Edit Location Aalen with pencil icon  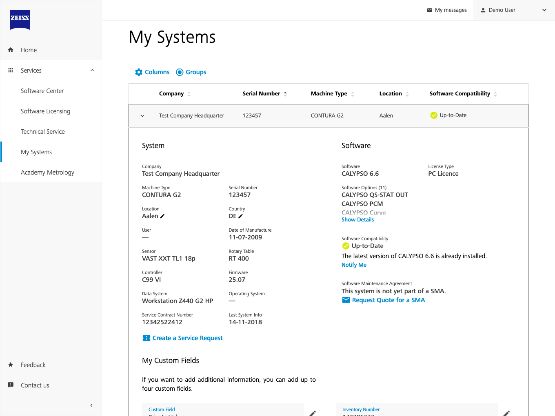point(162,216)
